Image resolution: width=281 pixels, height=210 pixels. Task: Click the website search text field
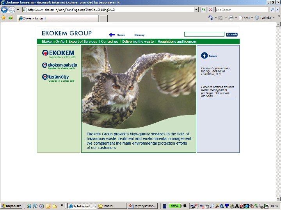(x=204, y=34)
